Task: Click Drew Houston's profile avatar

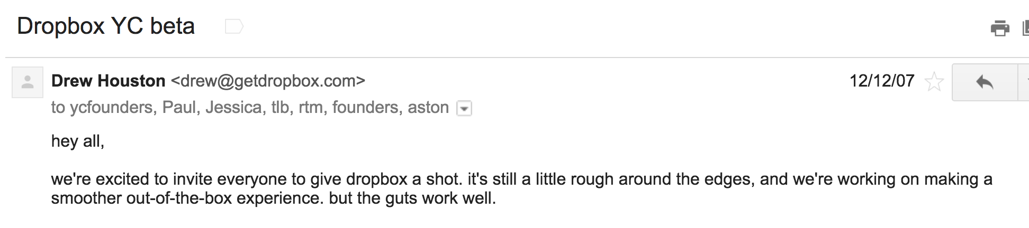Action: point(28,82)
